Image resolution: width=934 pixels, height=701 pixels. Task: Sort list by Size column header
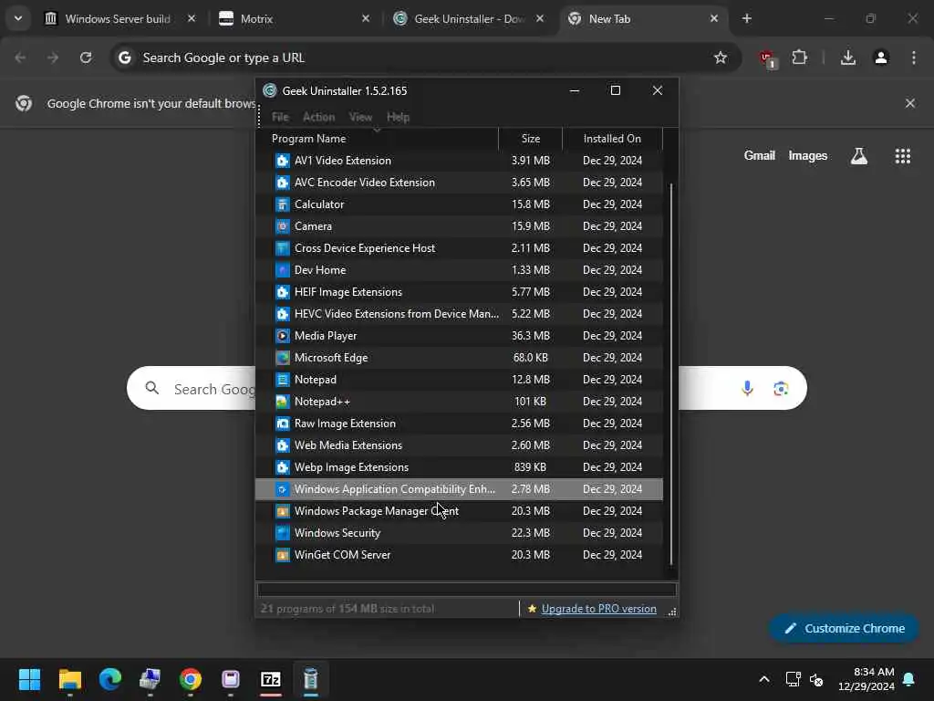(530, 139)
